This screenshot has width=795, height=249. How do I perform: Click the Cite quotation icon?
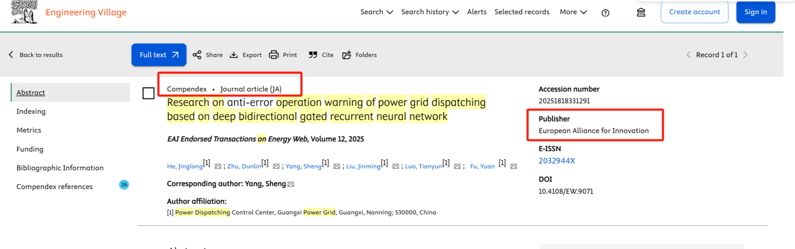(313, 55)
